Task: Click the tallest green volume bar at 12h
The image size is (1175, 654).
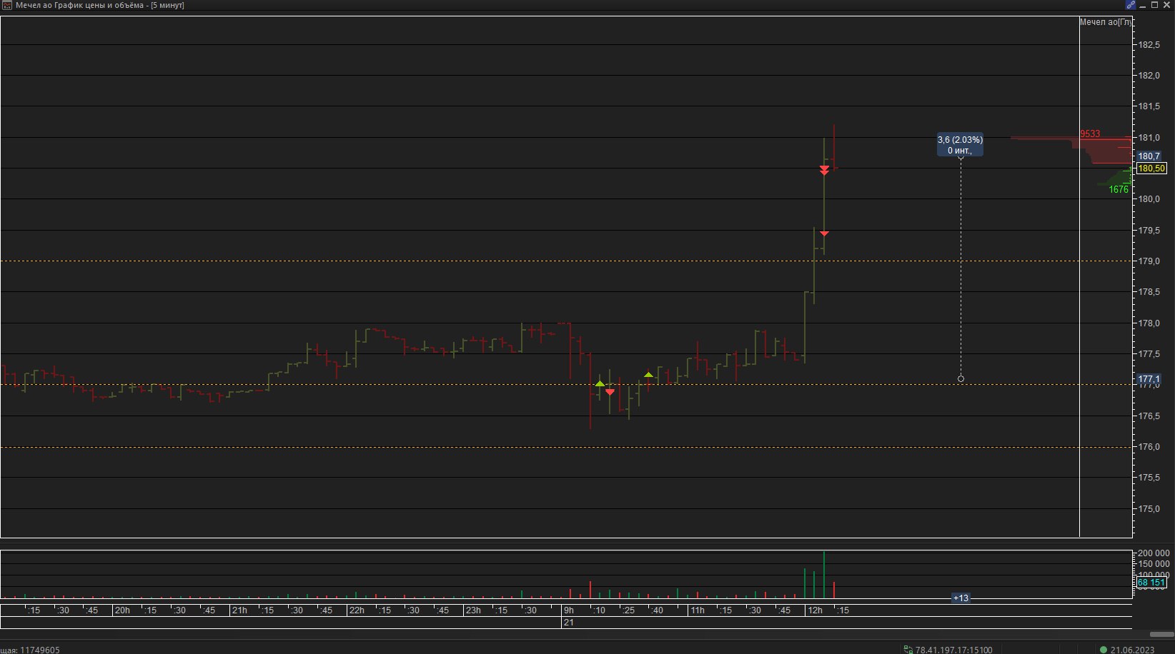Action: [824, 575]
